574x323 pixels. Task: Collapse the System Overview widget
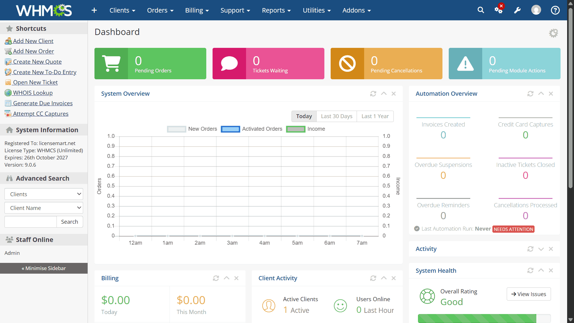coord(384,94)
